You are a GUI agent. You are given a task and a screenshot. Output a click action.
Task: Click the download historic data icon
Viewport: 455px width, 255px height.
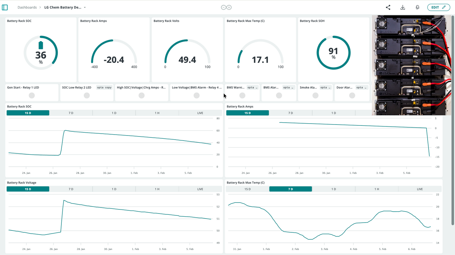(x=403, y=7)
